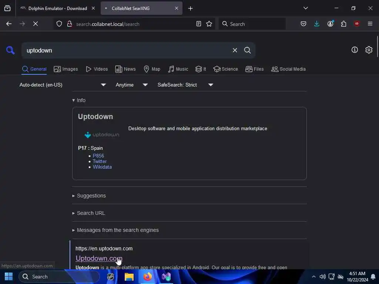Close the CollabNet SearXNG tab
The height and width of the screenshot is (284, 379).
coord(177,8)
